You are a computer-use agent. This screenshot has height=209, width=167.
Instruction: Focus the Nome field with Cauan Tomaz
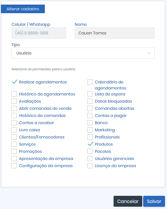point(115,33)
